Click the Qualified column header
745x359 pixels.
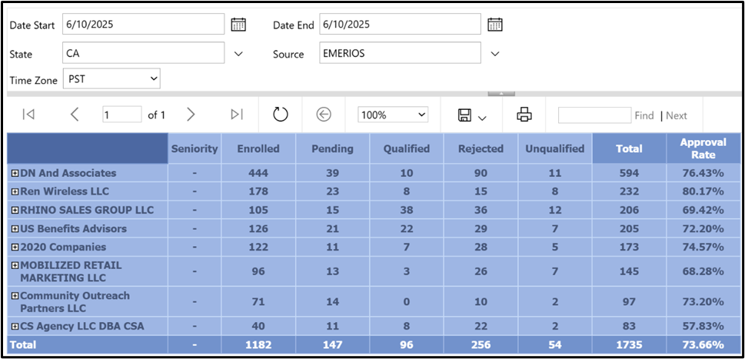pyautogui.click(x=407, y=148)
